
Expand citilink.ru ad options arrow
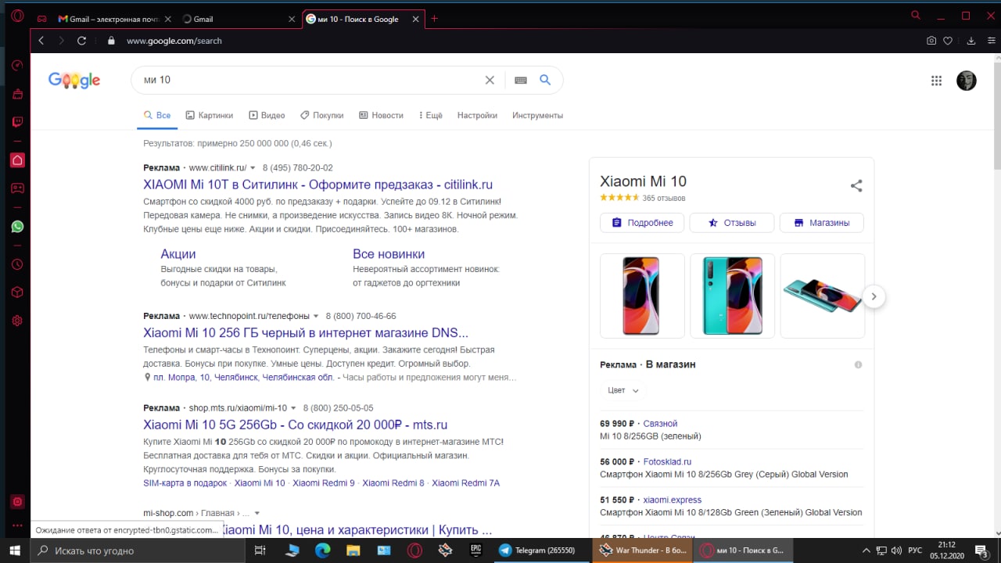click(253, 168)
